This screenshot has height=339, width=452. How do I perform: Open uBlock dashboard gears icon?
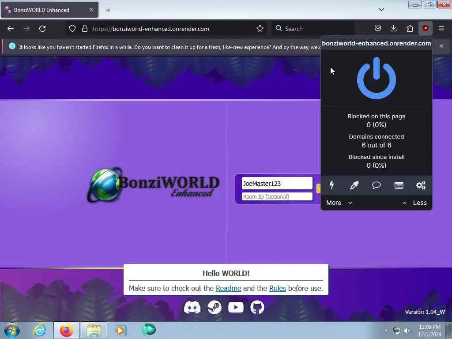421,185
